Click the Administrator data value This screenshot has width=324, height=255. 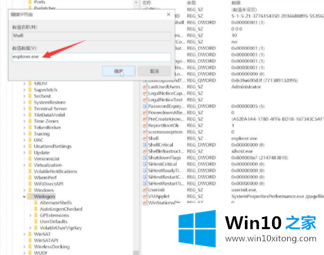click(246, 87)
